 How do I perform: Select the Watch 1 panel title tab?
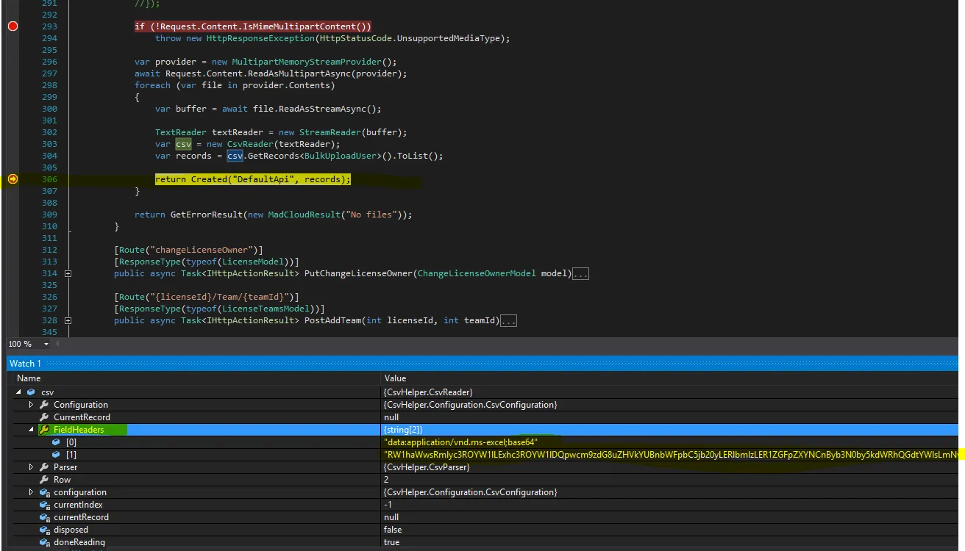click(x=25, y=364)
